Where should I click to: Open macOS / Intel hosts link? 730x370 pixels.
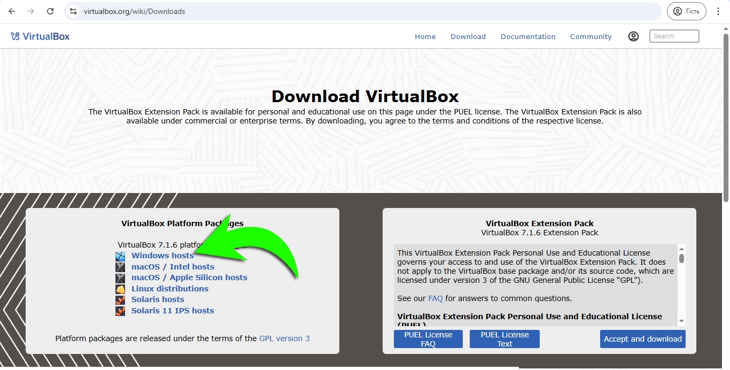point(173,267)
